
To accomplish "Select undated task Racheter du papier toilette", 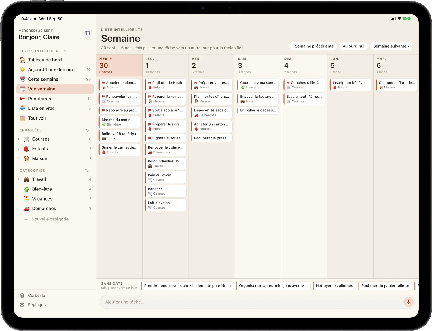I will tap(385, 286).
